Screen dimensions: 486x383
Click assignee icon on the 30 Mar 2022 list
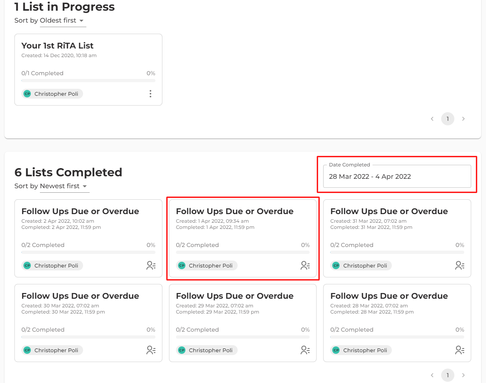(151, 350)
